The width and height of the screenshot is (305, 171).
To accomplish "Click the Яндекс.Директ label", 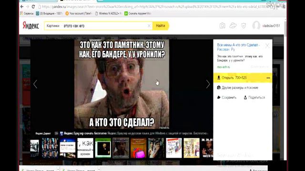I will point(43,133).
